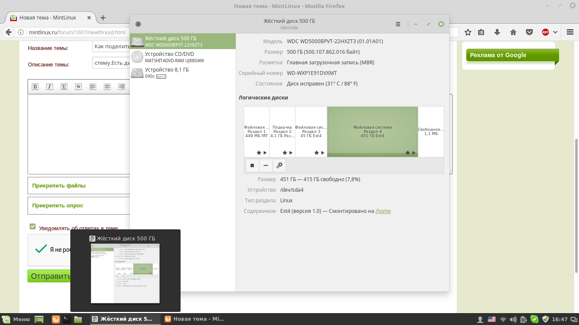The image size is (579, 325).
Task: Expand 'Прикрепить опрос' section
Action: [x=58, y=205]
